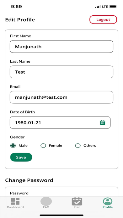Select the Female gender radio button
This screenshot has width=123, height=218.
[x=43, y=146]
